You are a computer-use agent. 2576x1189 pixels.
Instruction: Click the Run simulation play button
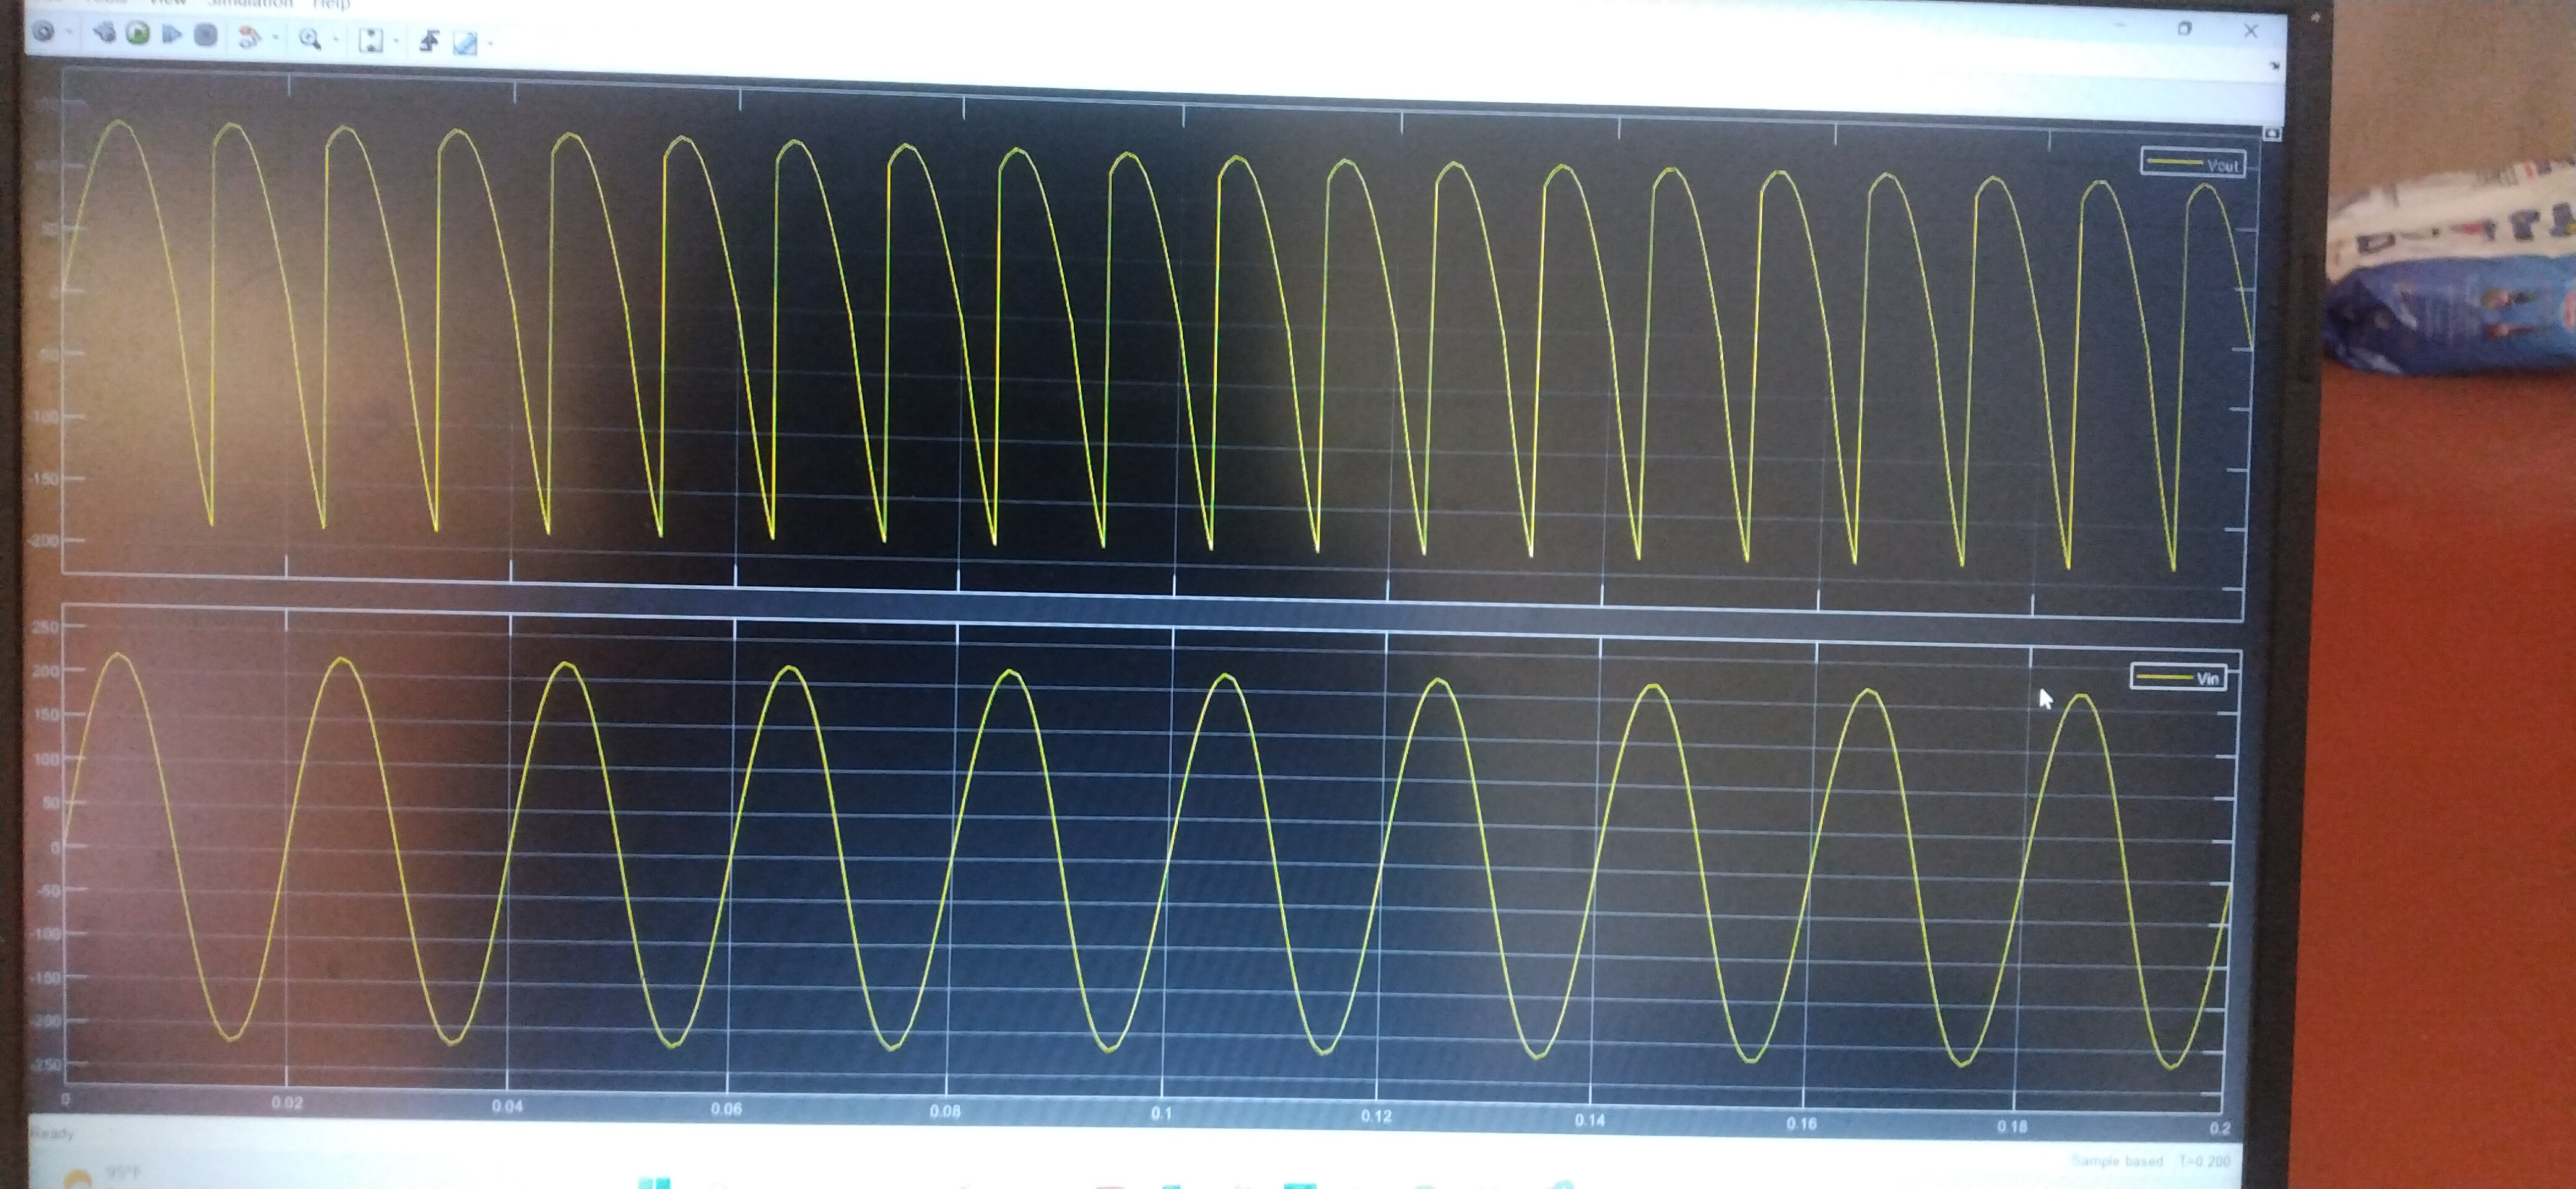(138, 34)
